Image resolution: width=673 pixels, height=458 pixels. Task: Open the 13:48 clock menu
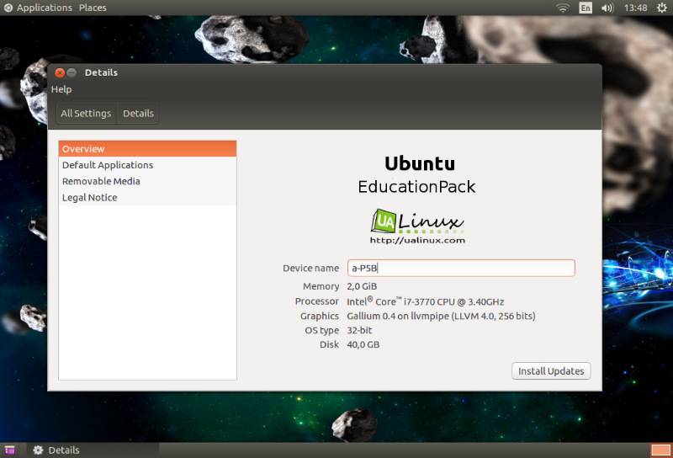point(636,8)
